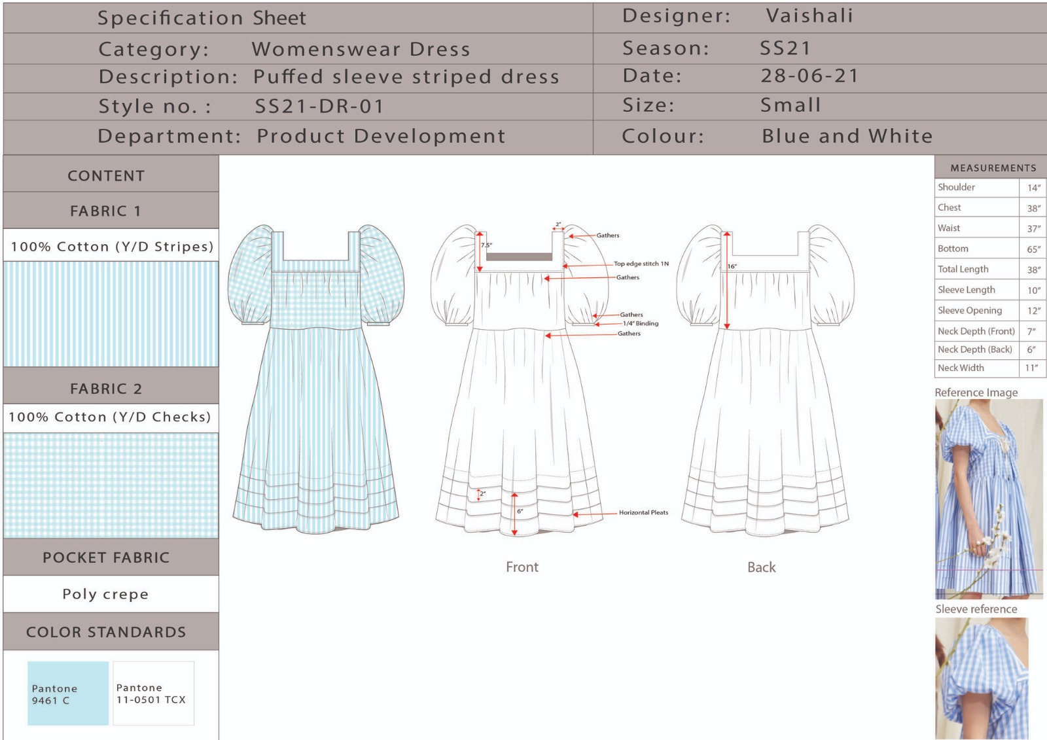Open the Sleeve reference photo
1047x740 pixels.
982,678
